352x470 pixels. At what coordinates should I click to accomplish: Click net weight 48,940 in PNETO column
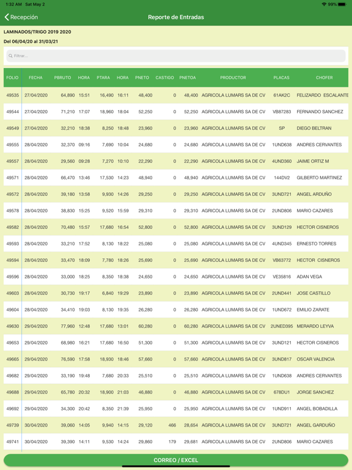145,177
